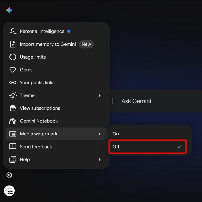
Task: Select Import memory to Gemini
Action: [x=56, y=44]
